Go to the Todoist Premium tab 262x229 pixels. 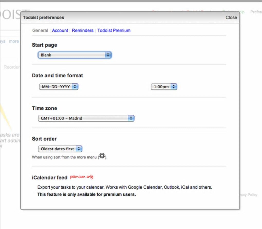click(114, 30)
